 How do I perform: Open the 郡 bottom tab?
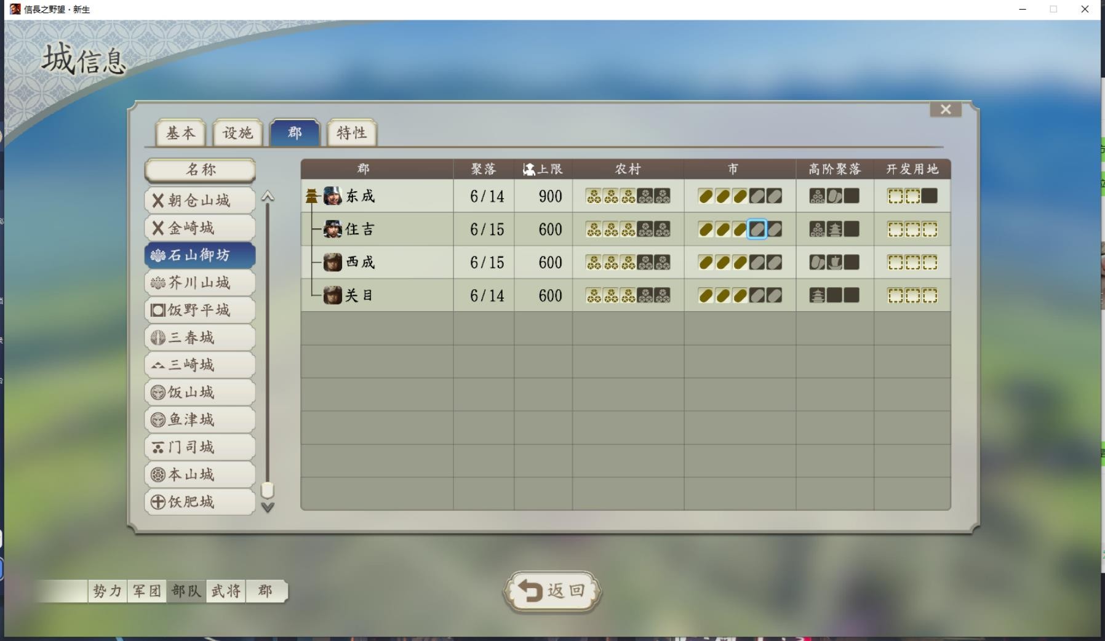pyautogui.click(x=265, y=591)
